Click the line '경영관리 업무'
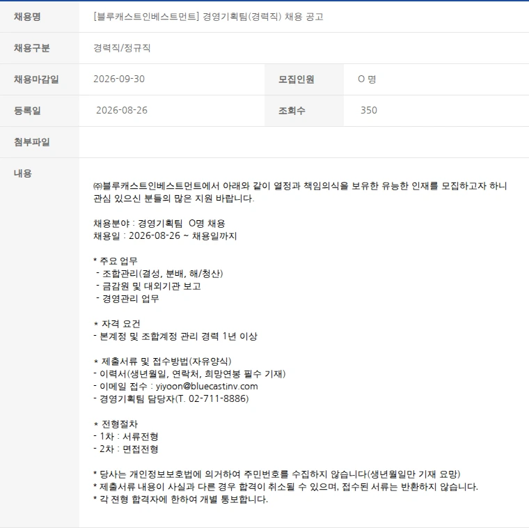Screen dimensions: 529x528 [131, 299]
